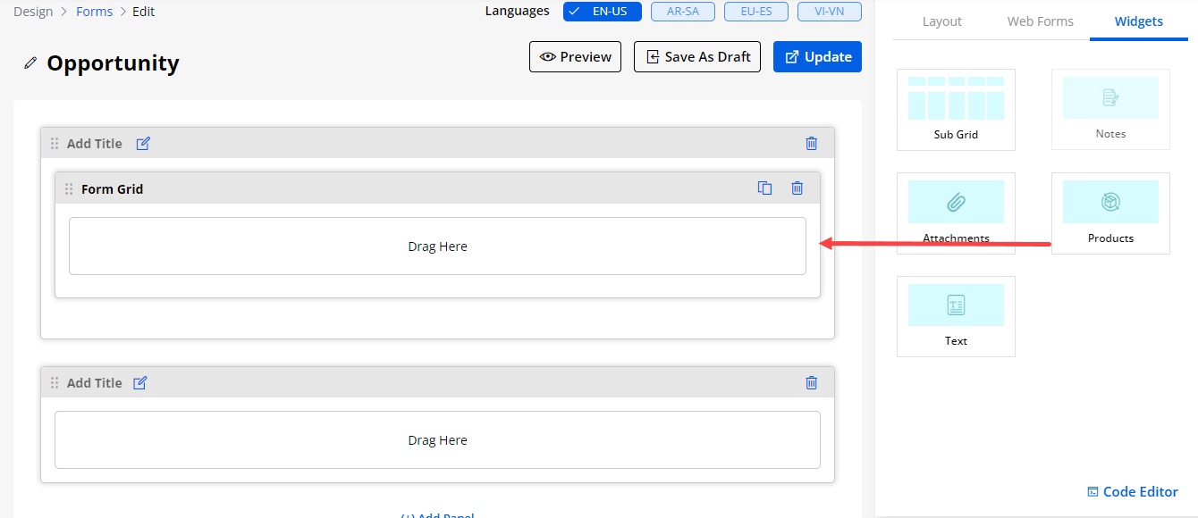Switch to the Web Forms tab

pos(1040,21)
